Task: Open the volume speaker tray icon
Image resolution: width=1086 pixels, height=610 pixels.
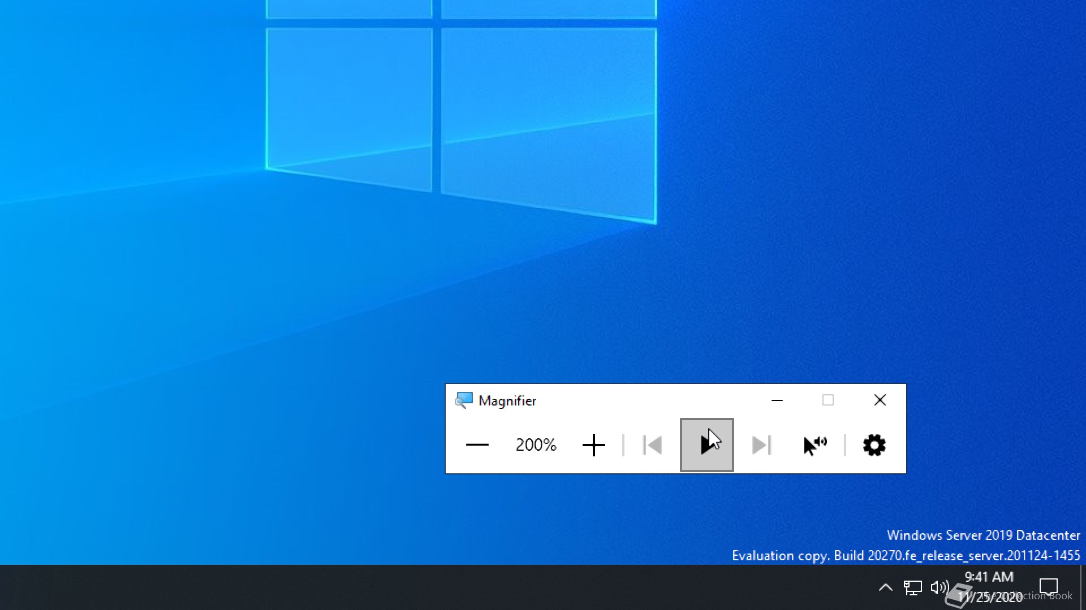Action: click(940, 587)
